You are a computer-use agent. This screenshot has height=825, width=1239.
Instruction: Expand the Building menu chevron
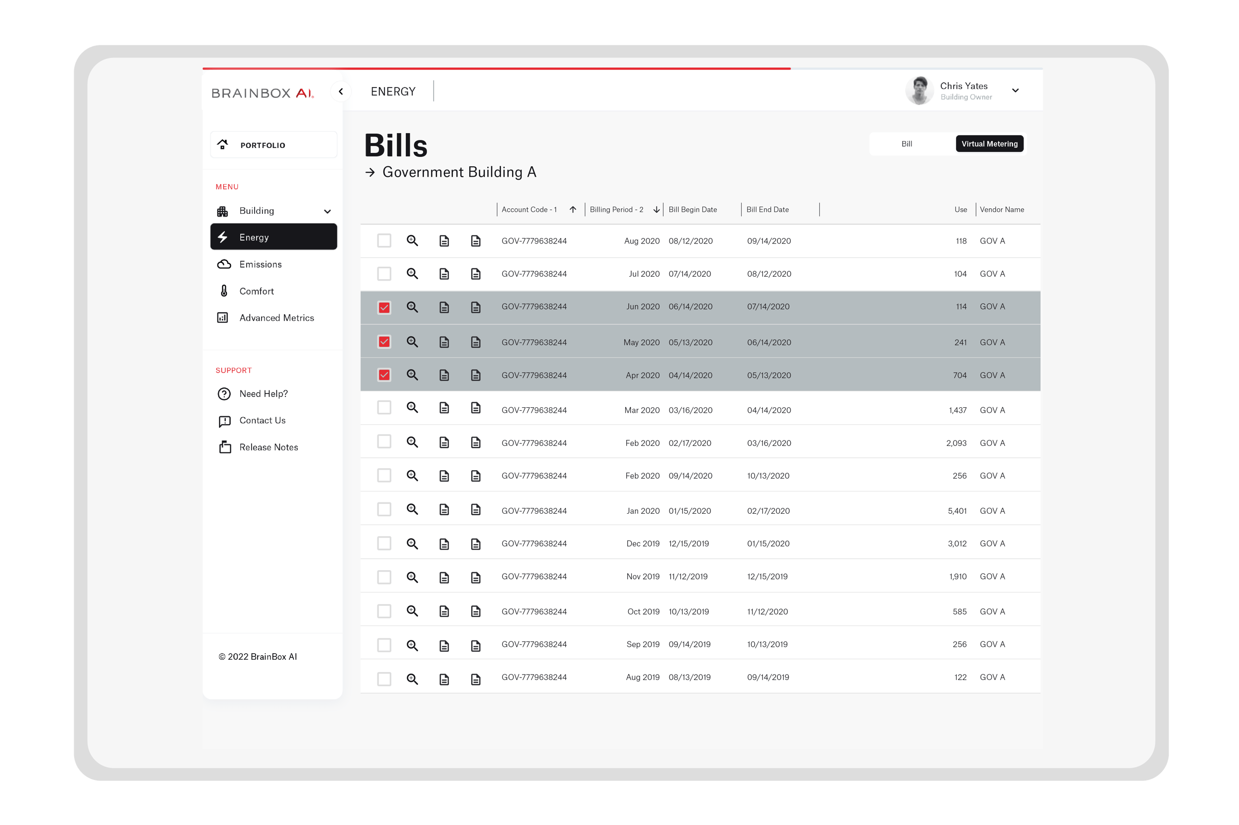click(x=327, y=211)
